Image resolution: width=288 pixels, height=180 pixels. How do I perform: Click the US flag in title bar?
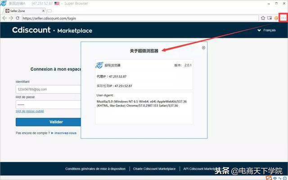tap(57, 4)
